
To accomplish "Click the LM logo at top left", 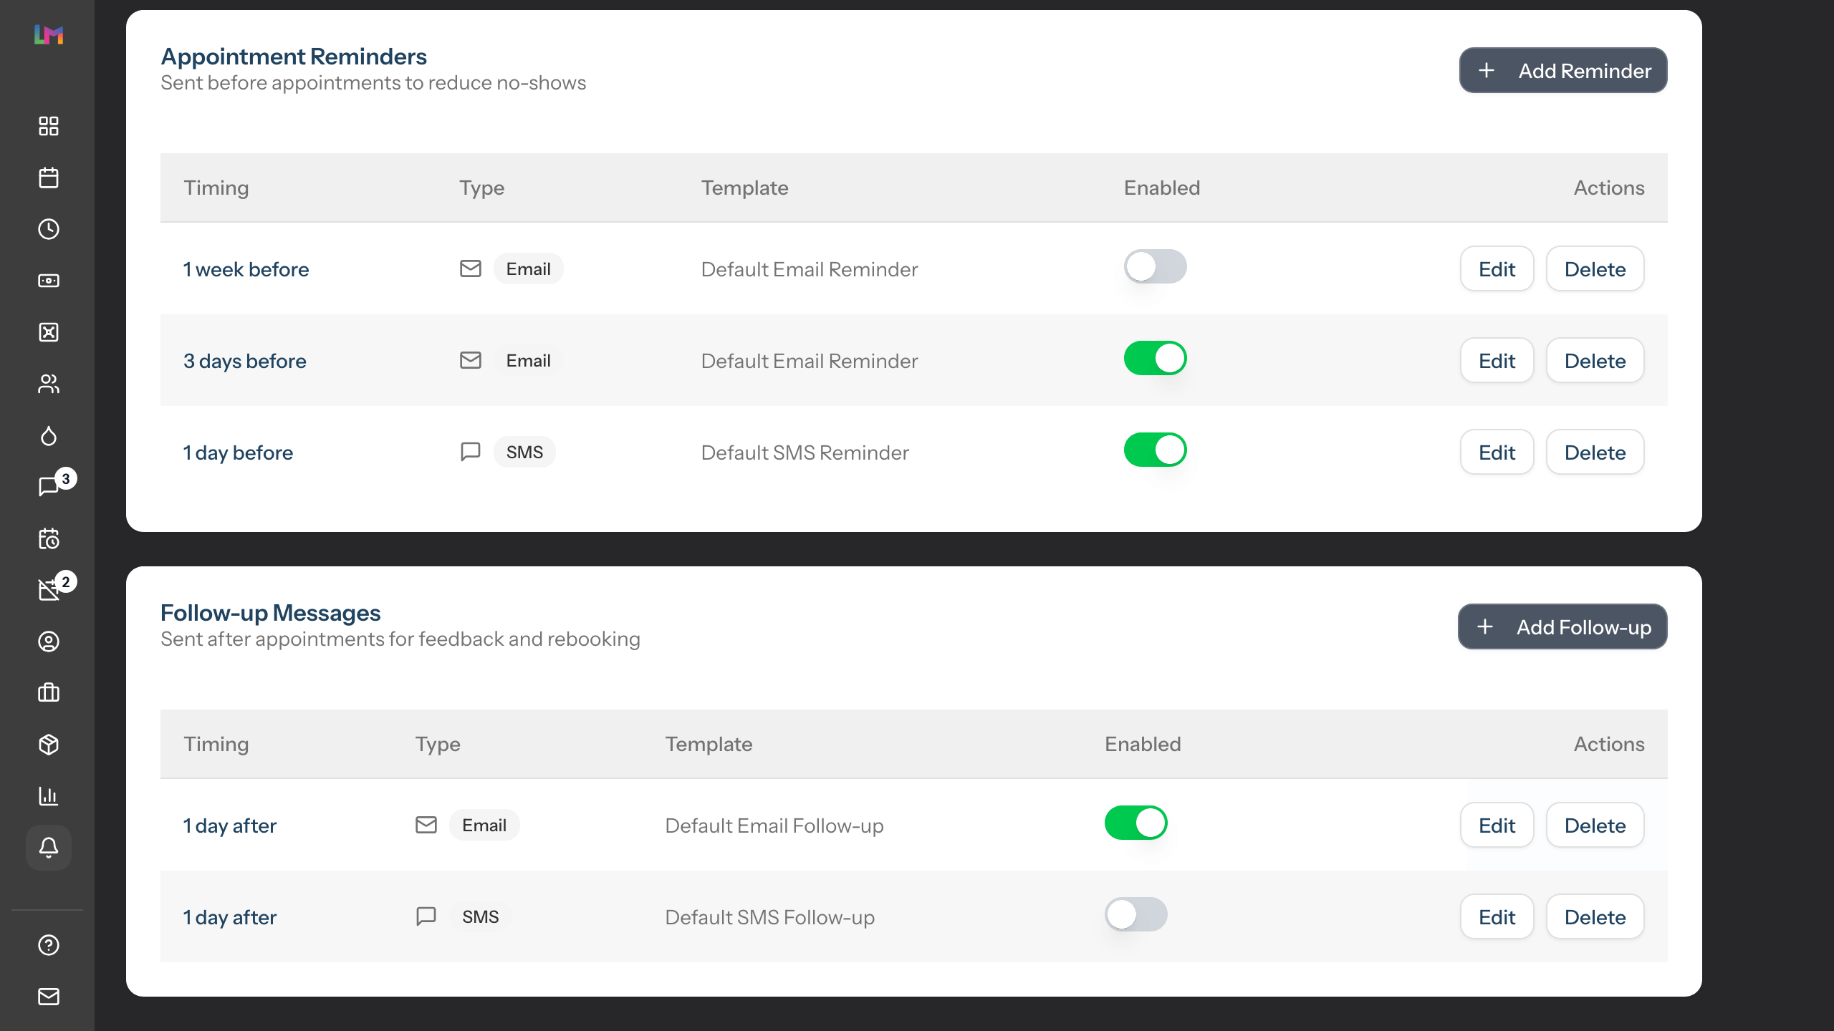I will point(49,34).
